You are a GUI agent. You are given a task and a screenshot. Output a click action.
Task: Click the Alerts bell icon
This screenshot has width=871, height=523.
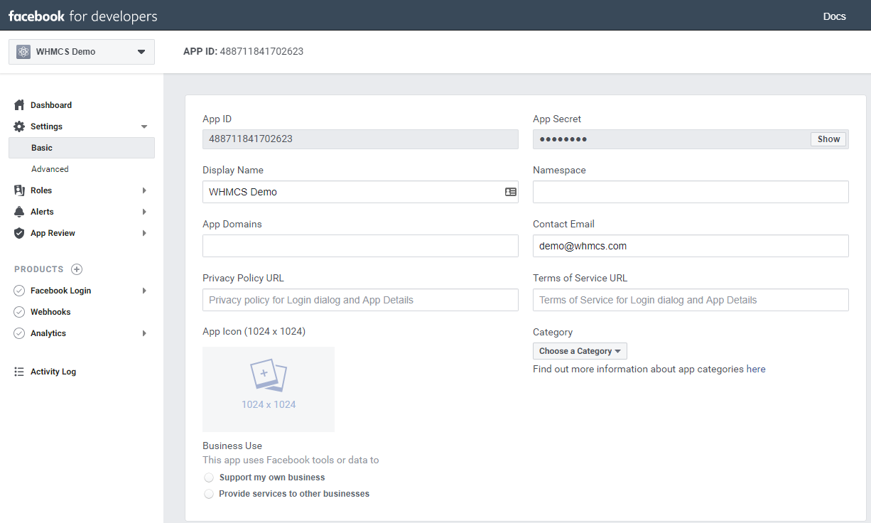pyautogui.click(x=19, y=212)
